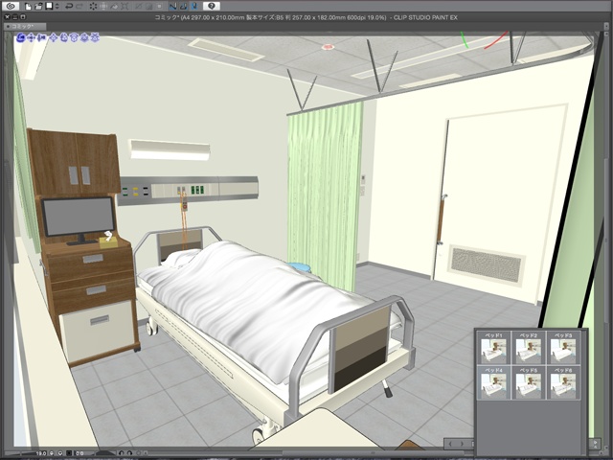Redo action with right curved arrow
Viewport: 613px width, 460px height.
[x=79, y=6]
